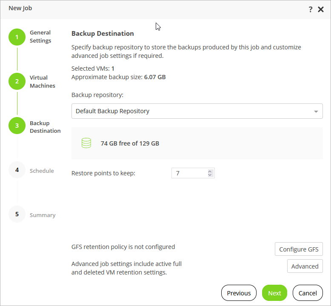Click the repository storage disk icon
Viewport: 331px width, 306px height.
86,143
